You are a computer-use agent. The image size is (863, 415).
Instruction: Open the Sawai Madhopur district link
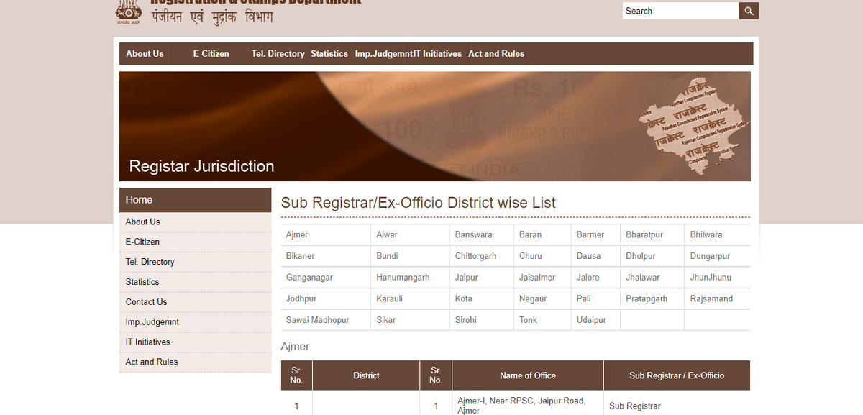pyautogui.click(x=318, y=320)
